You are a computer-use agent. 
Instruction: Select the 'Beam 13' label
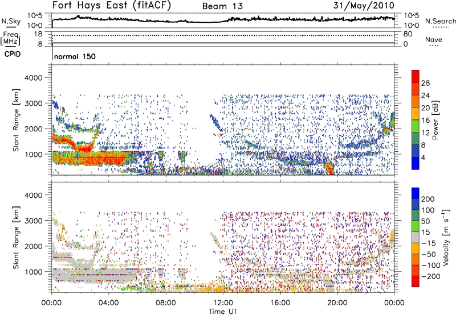[x=222, y=6]
